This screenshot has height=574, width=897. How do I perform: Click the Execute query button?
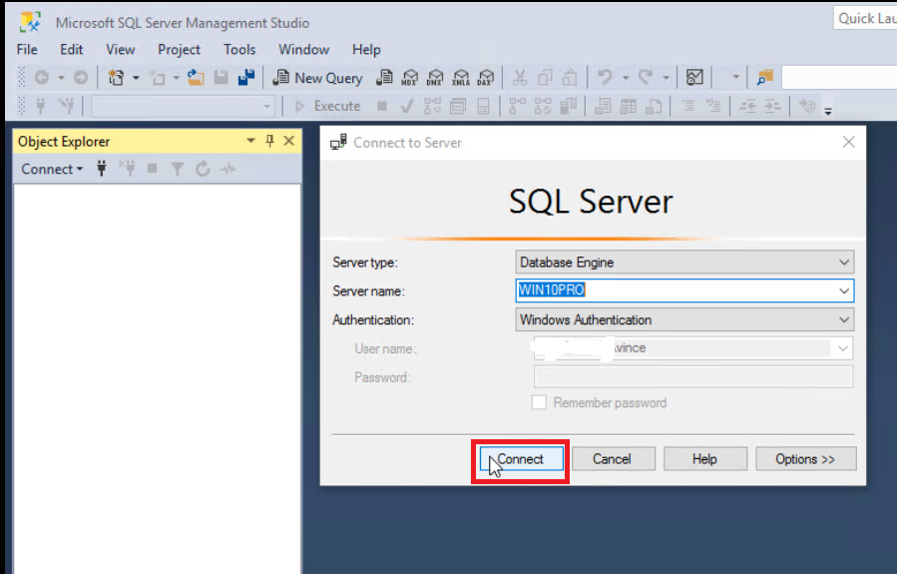(328, 106)
